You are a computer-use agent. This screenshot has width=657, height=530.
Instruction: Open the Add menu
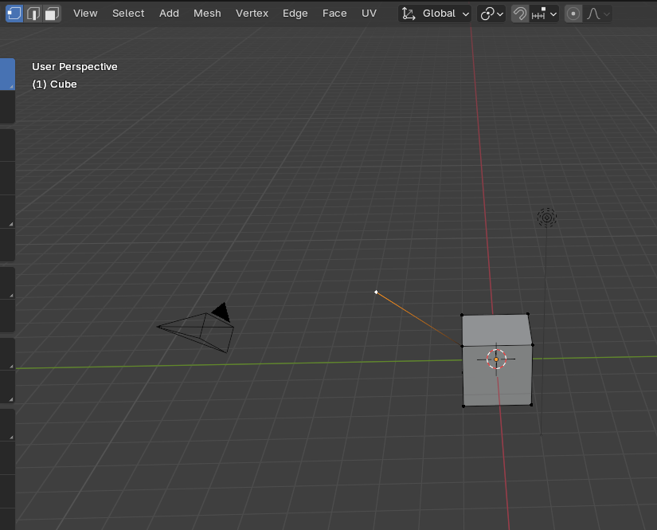[x=169, y=14]
